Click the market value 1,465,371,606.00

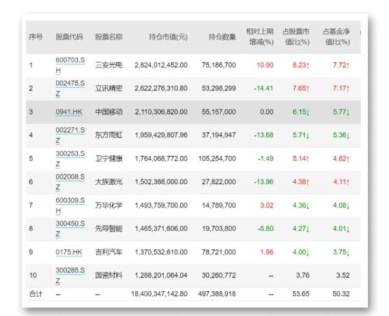coord(161,229)
